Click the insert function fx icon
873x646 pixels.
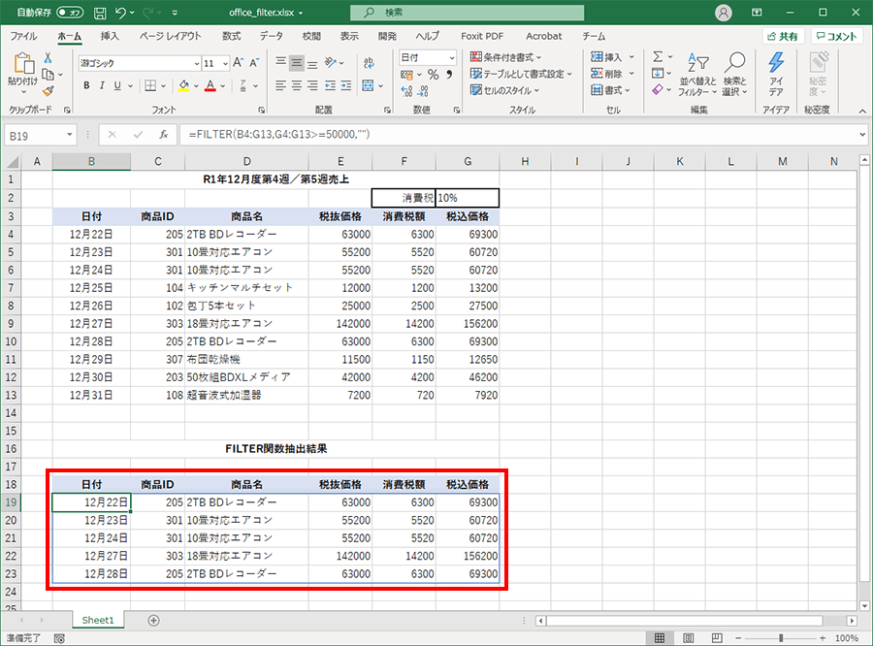pyautogui.click(x=164, y=135)
